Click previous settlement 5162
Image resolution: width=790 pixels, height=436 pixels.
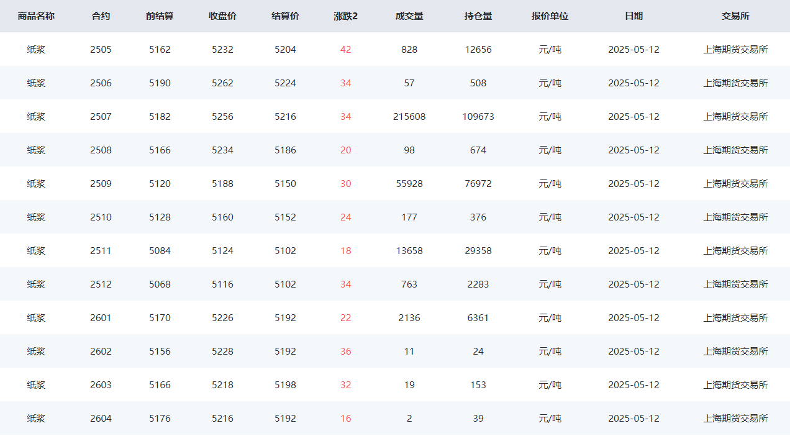tap(160, 50)
